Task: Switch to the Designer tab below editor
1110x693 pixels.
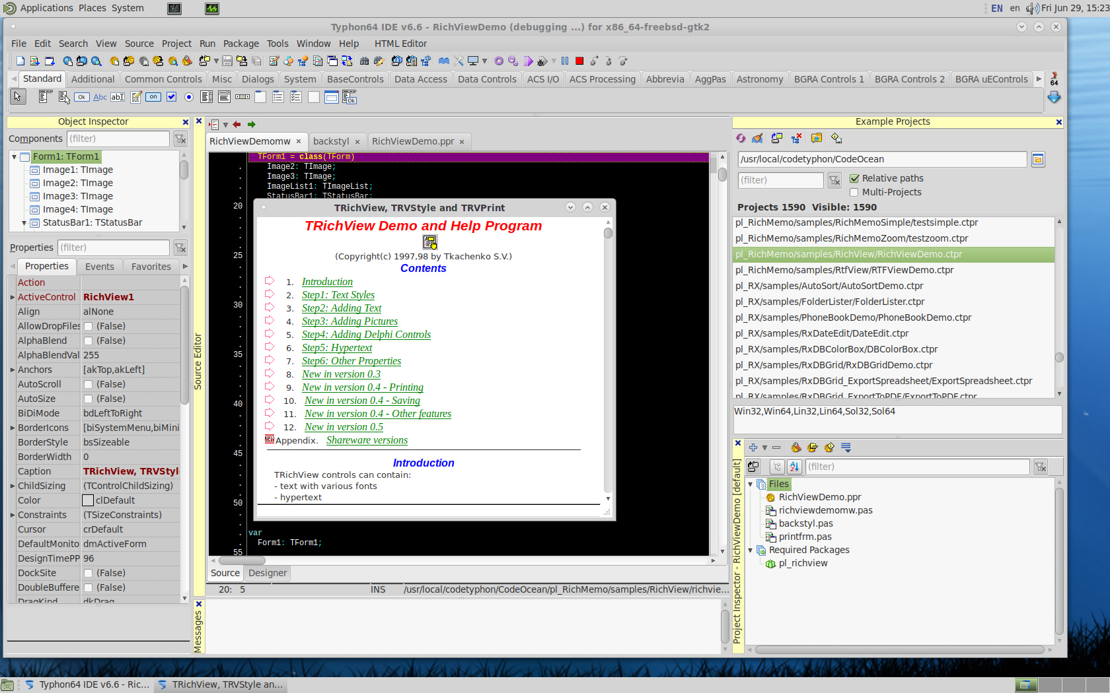Action: [268, 573]
